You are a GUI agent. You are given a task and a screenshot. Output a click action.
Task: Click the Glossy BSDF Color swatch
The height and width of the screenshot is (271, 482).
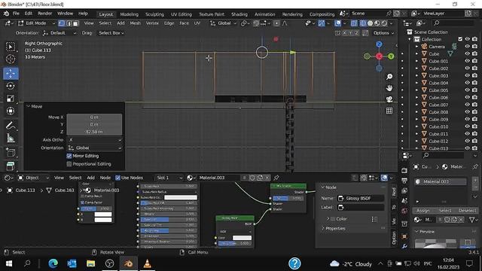tap(242, 238)
